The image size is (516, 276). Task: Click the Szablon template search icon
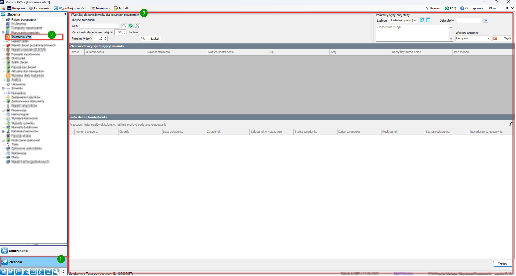click(423, 20)
